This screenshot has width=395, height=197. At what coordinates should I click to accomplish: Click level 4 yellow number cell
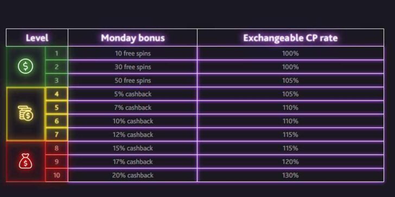click(x=56, y=94)
